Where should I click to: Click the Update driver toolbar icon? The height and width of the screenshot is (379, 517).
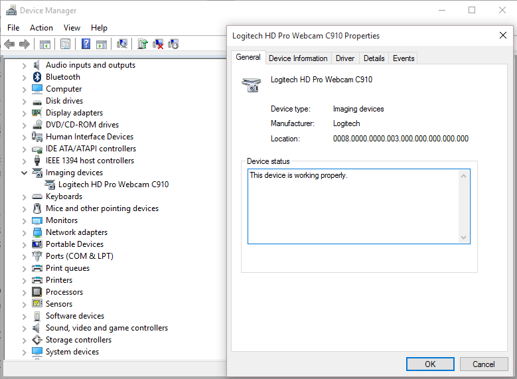point(143,44)
